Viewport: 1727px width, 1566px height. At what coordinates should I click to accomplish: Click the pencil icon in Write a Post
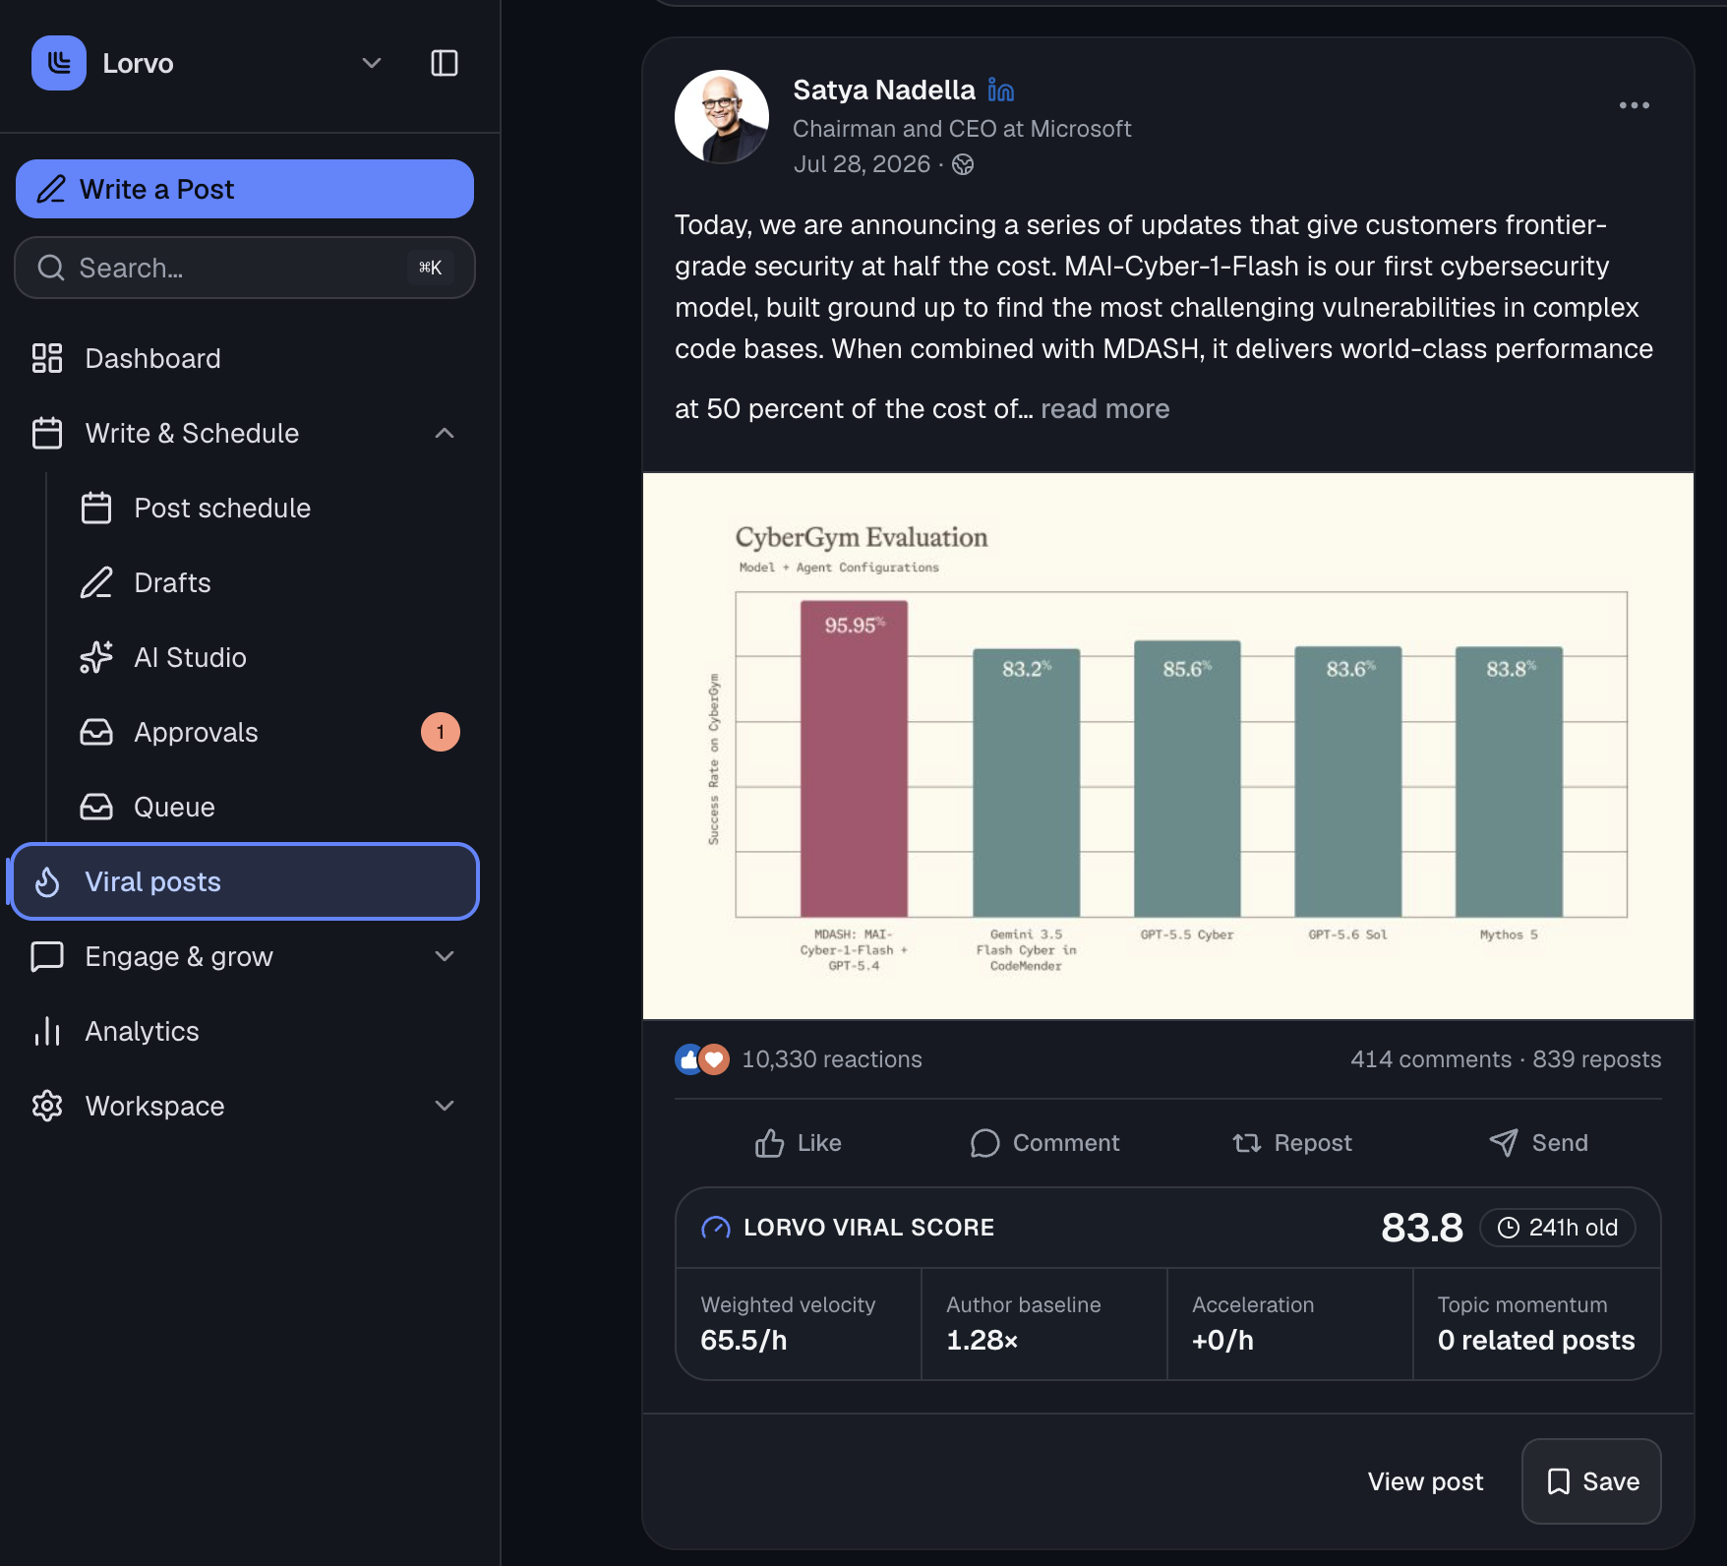coord(51,189)
